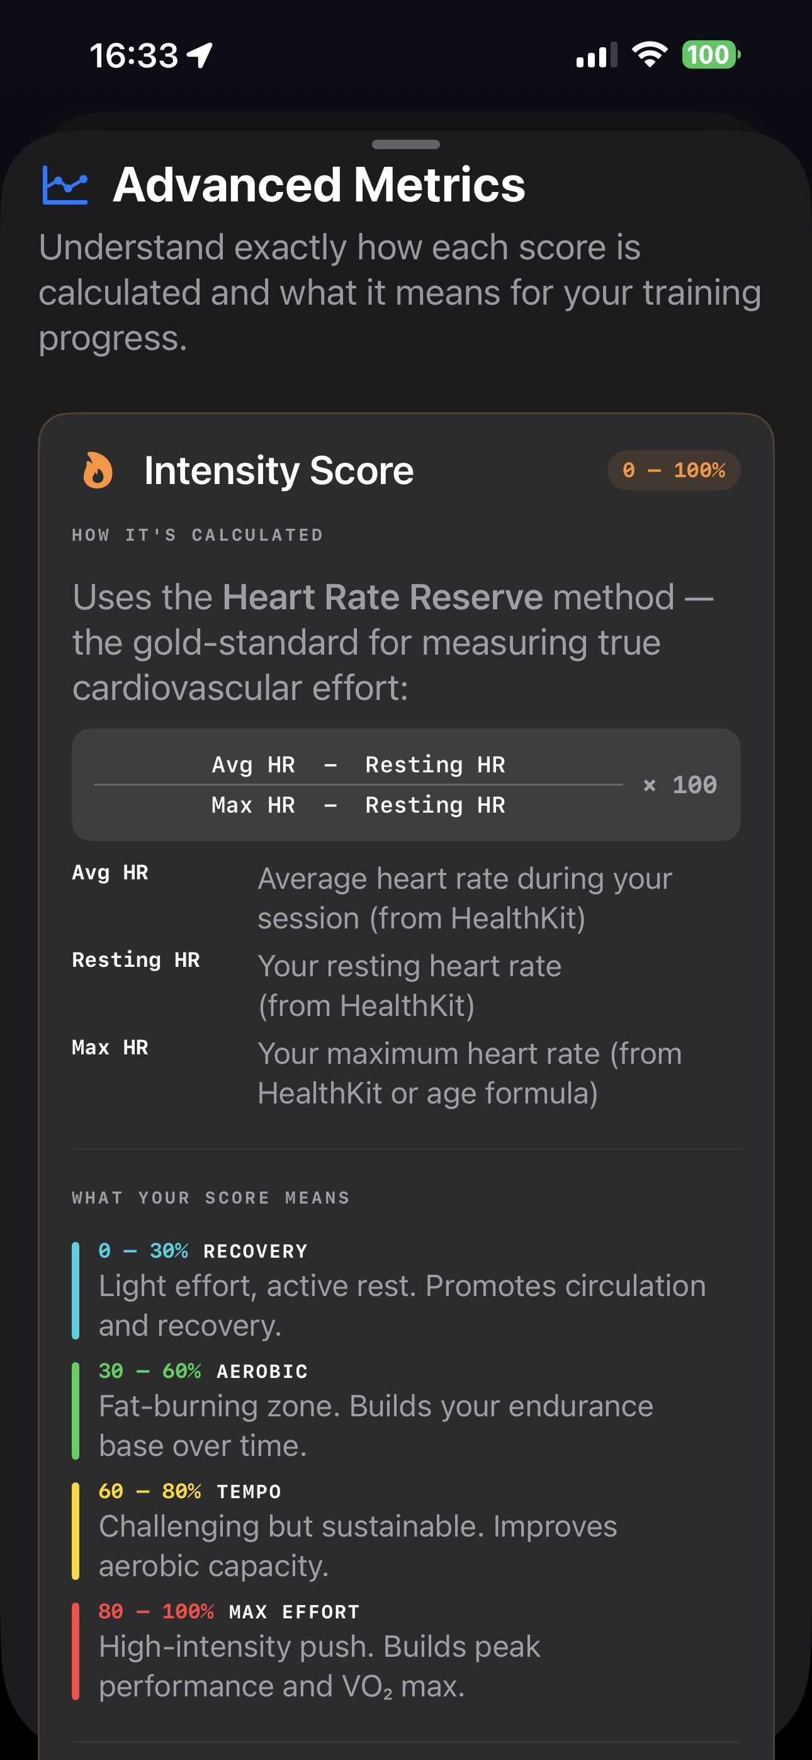Image resolution: width=812 pixels, height=1760 pixels.
Task: Tap the 0 – 100% range badge
Action: [x=674, y=470]
